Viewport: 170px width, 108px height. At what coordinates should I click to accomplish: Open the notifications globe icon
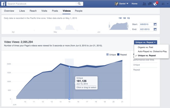[x=155, y=4]
